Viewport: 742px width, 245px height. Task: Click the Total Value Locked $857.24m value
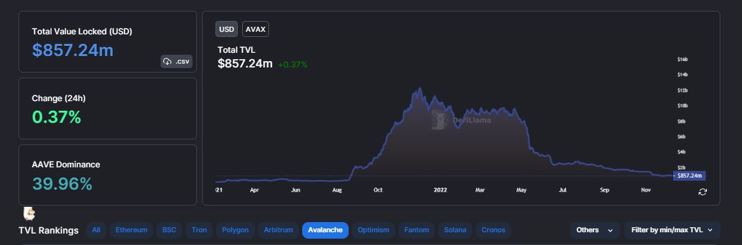tap(73, 50)
